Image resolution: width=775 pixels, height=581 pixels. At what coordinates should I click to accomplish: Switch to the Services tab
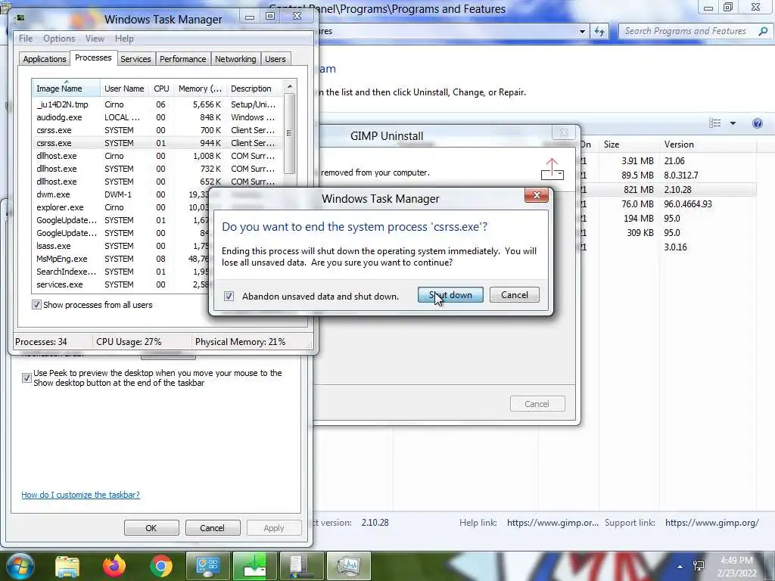tap(135, 59)
